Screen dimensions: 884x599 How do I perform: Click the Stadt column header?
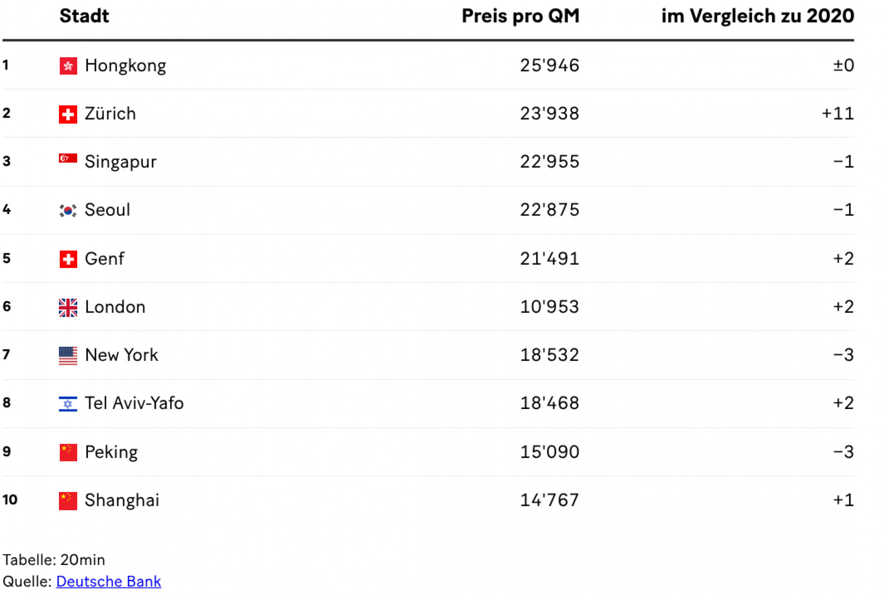84,16
